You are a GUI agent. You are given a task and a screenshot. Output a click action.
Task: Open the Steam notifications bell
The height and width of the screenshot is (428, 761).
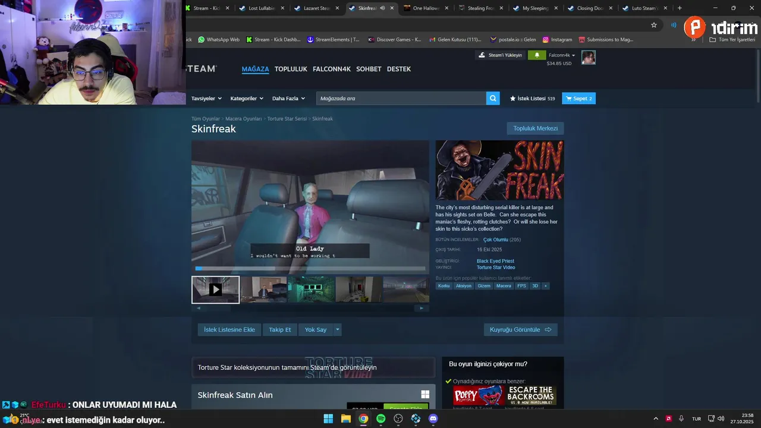[x=537, y=55]
